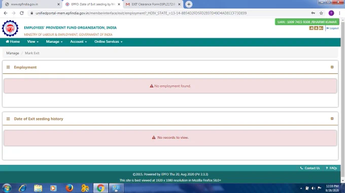Reset font size with normal A button
Screen dimensions: 345x193
pos(316,28)
